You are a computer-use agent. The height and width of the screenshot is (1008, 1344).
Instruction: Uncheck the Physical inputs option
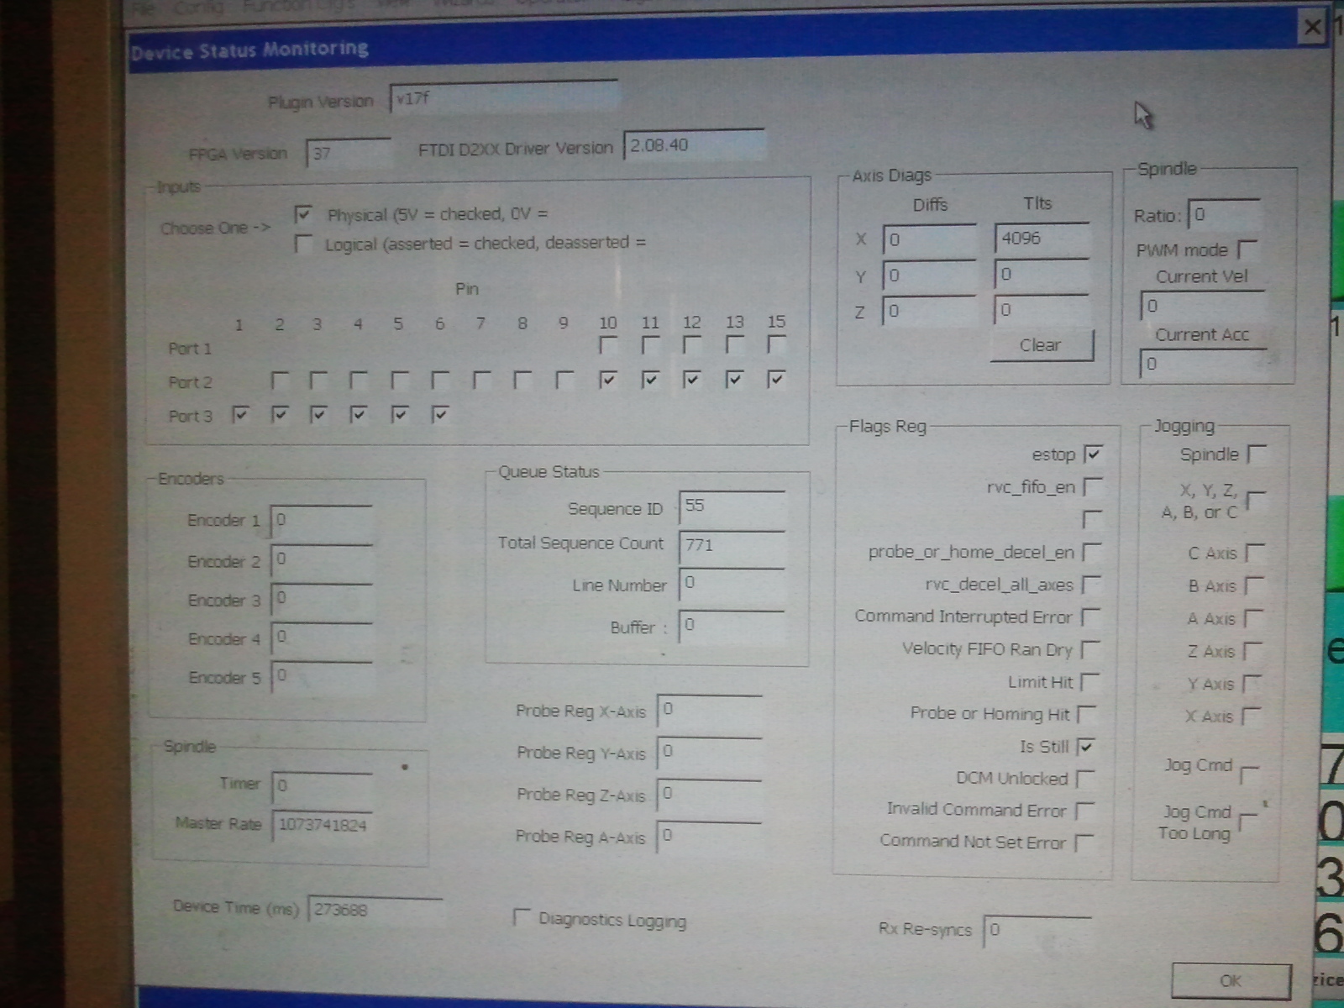pyautogui.click(x=303, y=215)
